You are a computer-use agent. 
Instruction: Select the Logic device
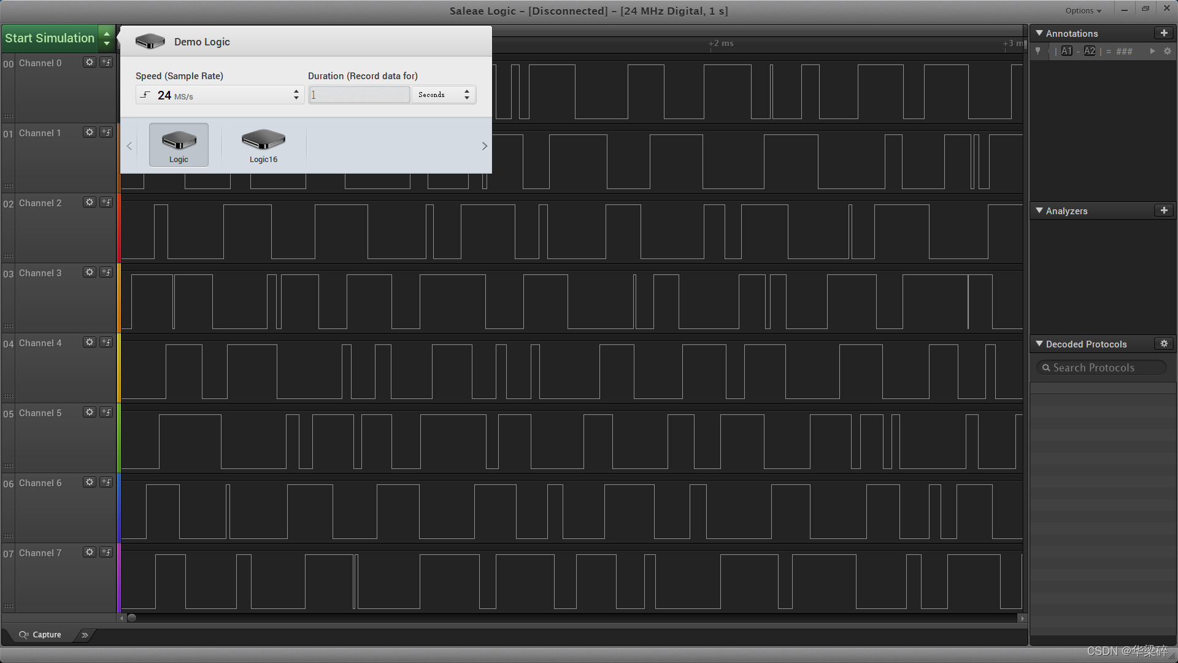(179, 145)
